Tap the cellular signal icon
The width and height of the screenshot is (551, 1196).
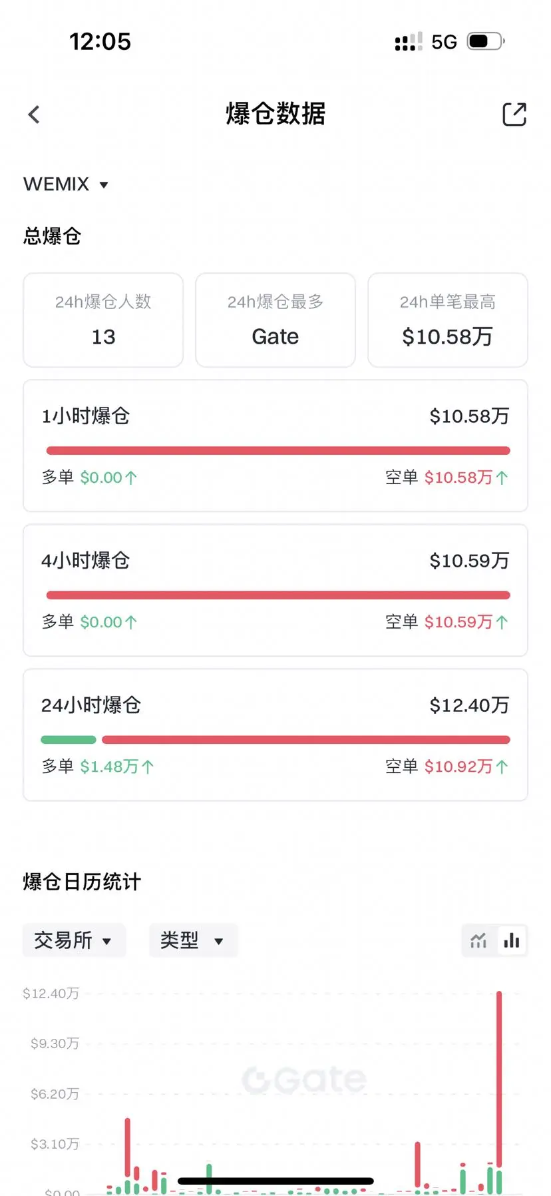point(409,41)
